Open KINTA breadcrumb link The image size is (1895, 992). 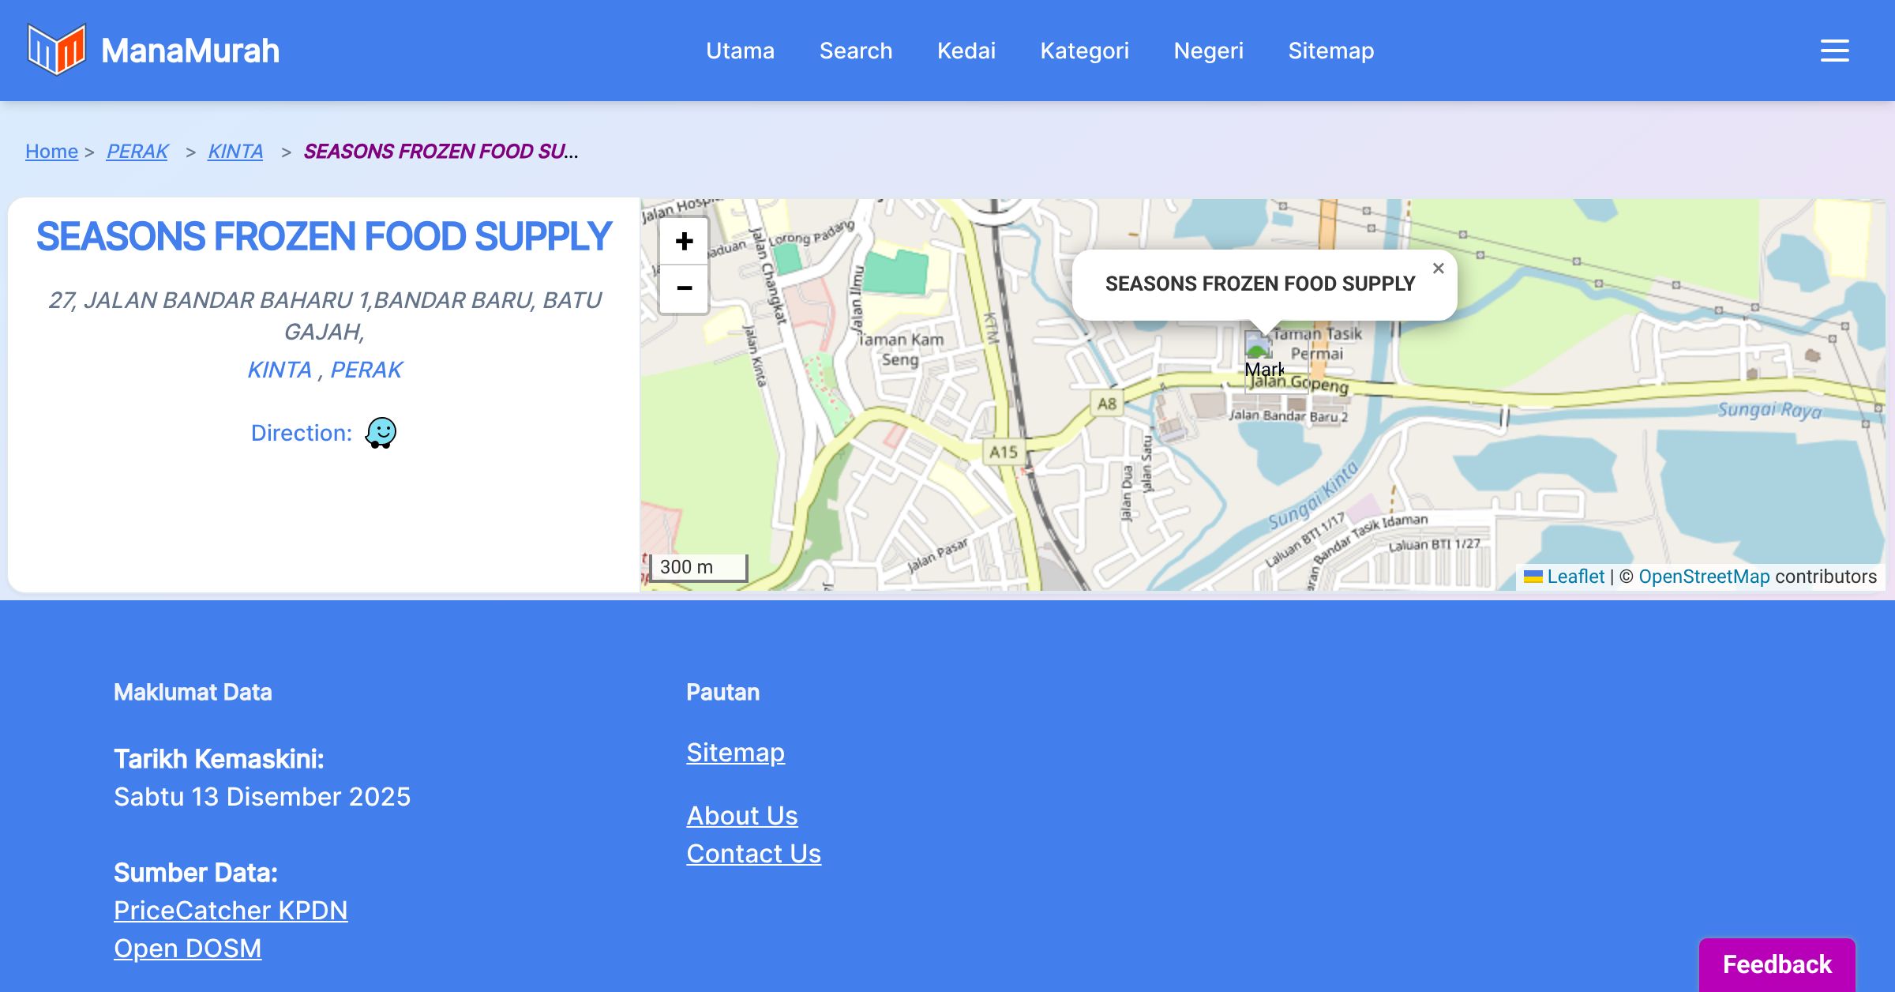pyautogui.click(x=235, y=151)
